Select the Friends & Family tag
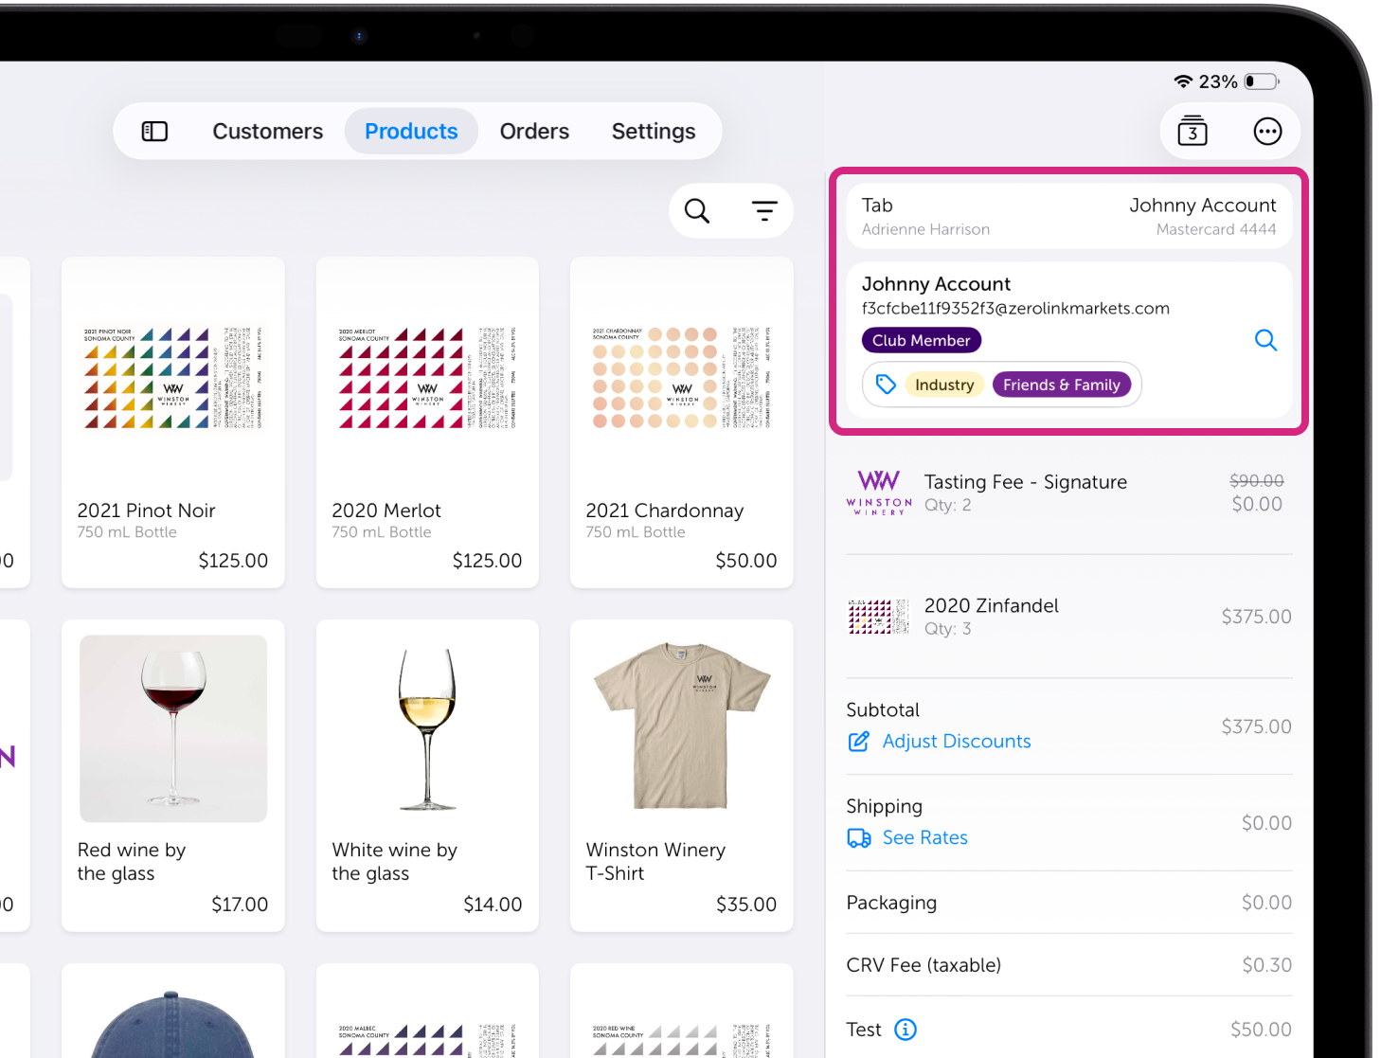This screenshot has height=1058, width=1381. click(x=1061, y=385)
